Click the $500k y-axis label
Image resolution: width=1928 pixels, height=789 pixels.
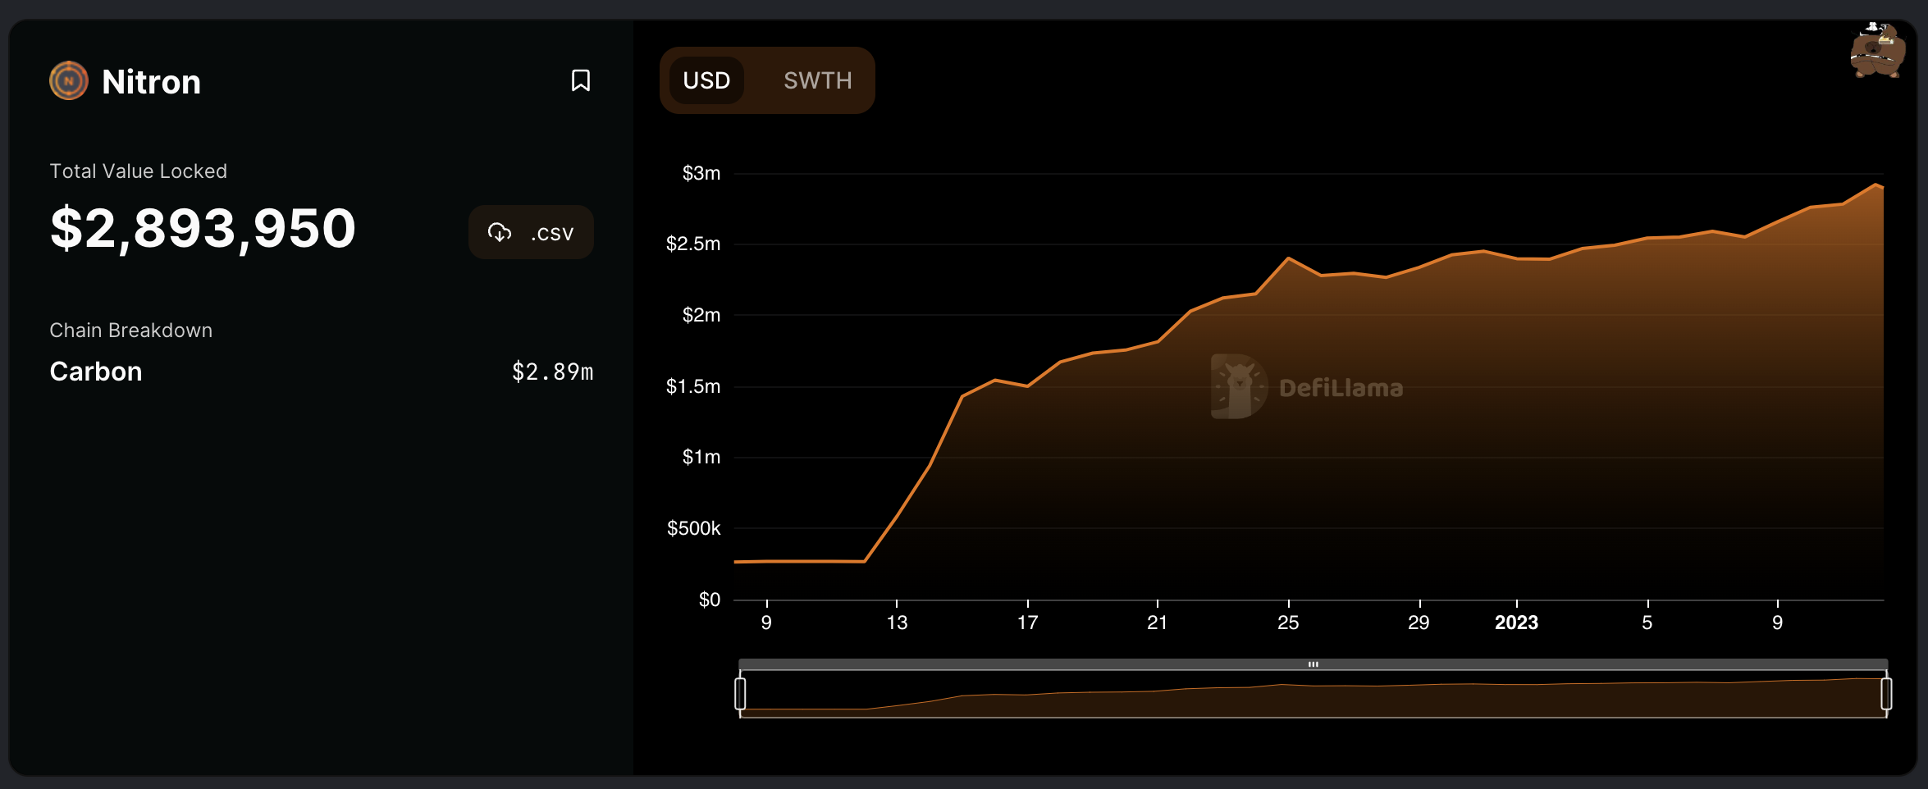point(694,528)
